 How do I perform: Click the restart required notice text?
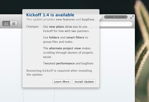coord(59,73)
